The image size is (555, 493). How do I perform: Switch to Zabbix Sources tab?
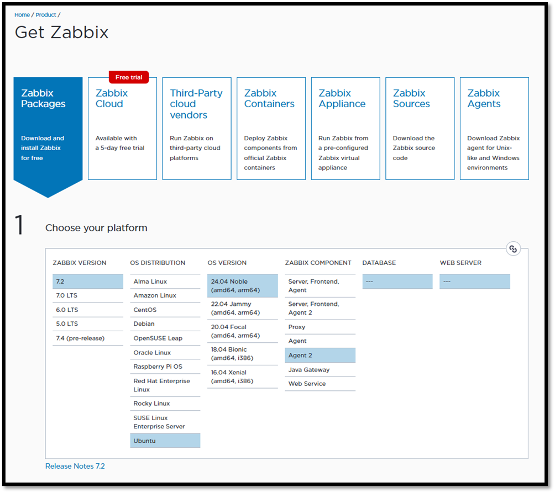pyautogui.click(x=420, y=128)
